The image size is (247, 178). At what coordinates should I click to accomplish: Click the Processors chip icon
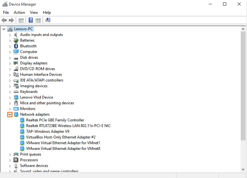[16, 160]
